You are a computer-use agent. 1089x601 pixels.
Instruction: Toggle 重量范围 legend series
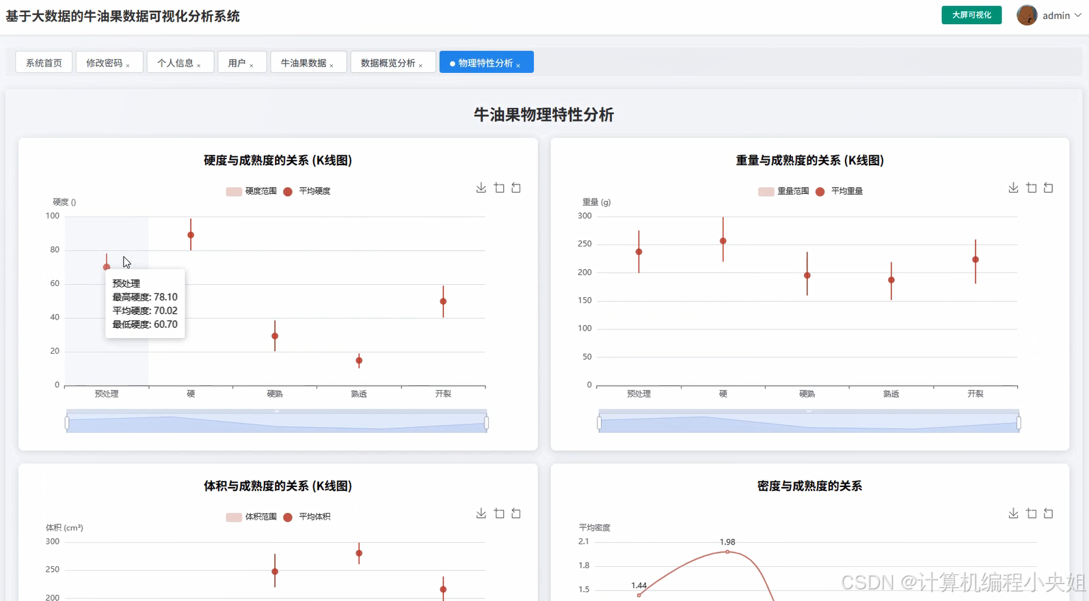pos(783,191)
